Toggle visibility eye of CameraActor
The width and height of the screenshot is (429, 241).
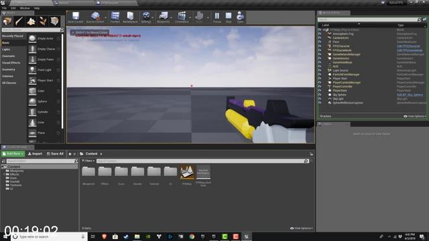coord(320,38)
